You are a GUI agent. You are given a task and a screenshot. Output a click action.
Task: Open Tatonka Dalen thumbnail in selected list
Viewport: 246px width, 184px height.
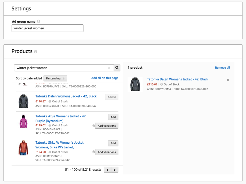coord(135,84)
